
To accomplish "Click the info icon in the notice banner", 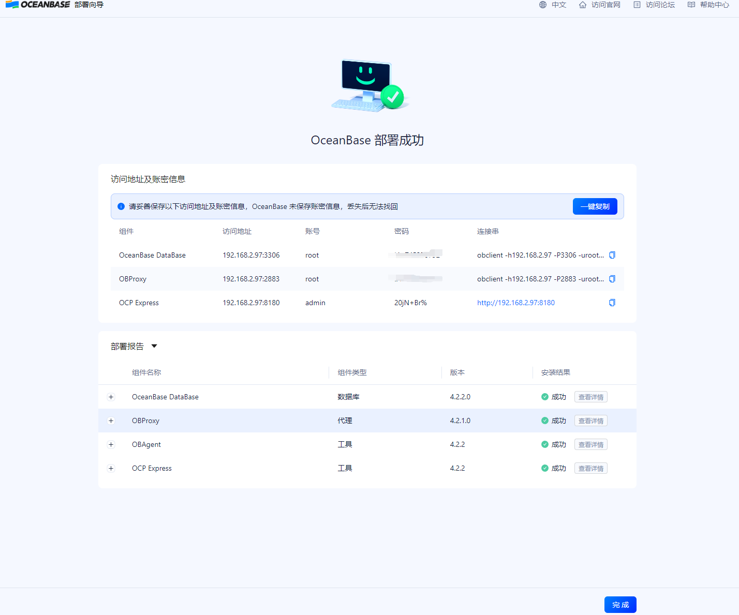I will (121, 206).
